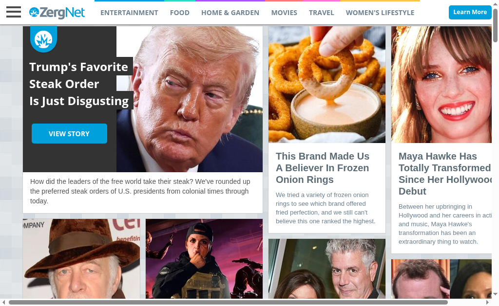Click the horizontal scrollbar right arrow

point(487,302)
